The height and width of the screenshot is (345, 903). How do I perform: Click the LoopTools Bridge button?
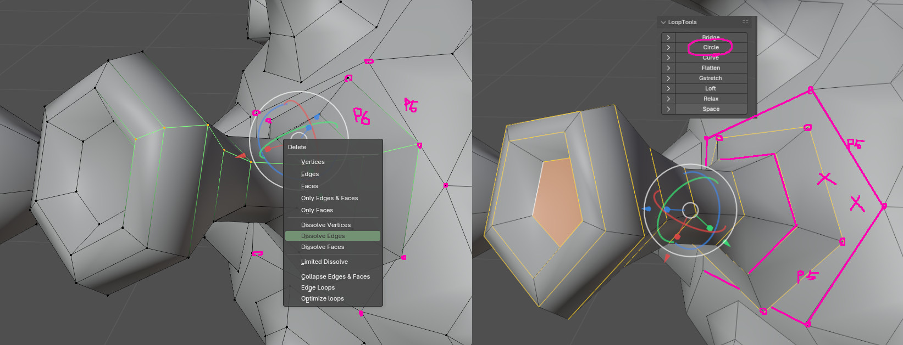point(711,37)
